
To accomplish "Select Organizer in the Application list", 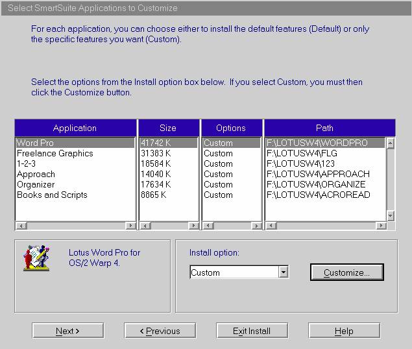I will click(75, 184).
